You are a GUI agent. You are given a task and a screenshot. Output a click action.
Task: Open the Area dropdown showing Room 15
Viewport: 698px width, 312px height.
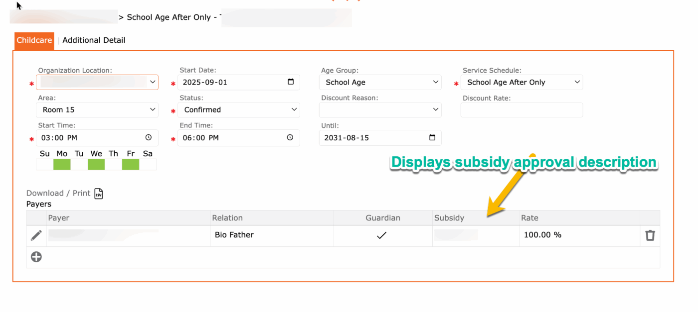pyautogui.click(x=97, y=110)
